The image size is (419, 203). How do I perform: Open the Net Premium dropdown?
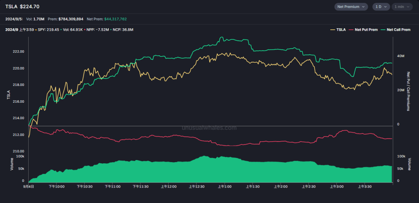point(351,7)
